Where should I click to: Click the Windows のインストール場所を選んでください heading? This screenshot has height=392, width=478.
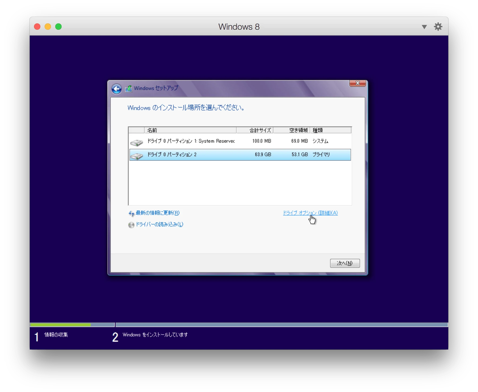(x=186, y=108)
